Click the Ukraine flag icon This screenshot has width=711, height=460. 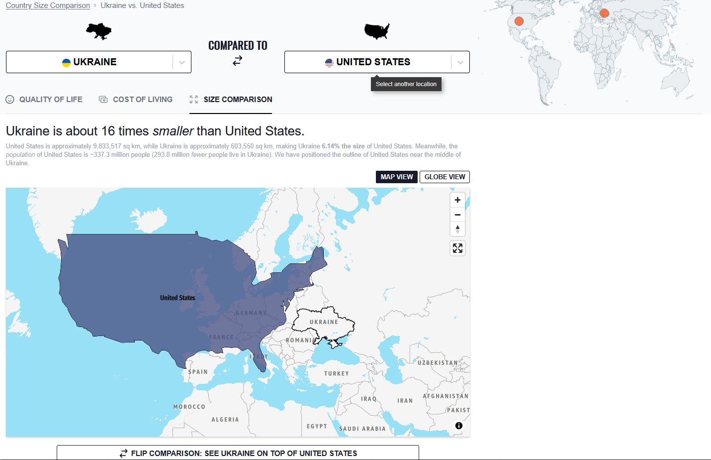[66, 62]
